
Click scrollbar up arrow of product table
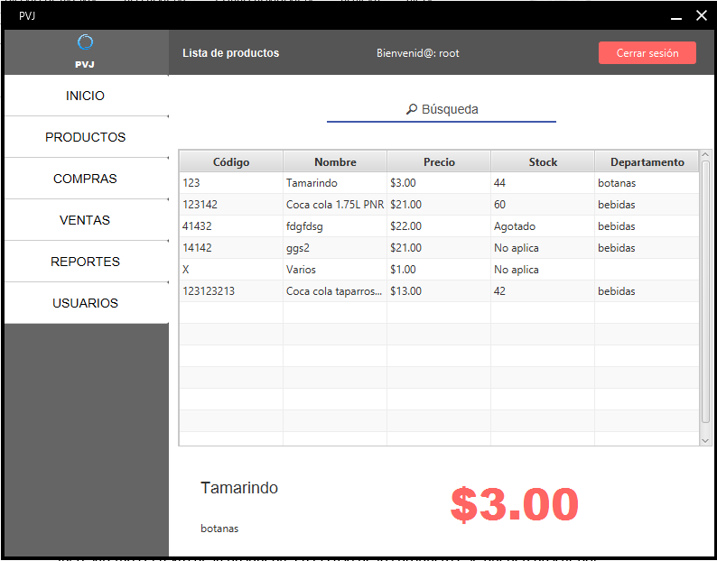tap(705, 155)
